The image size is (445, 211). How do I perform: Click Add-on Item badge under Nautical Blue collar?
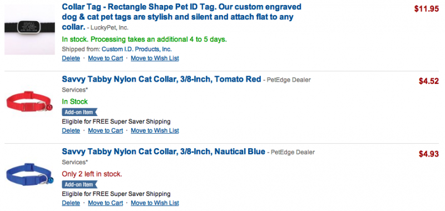point(80,184)
